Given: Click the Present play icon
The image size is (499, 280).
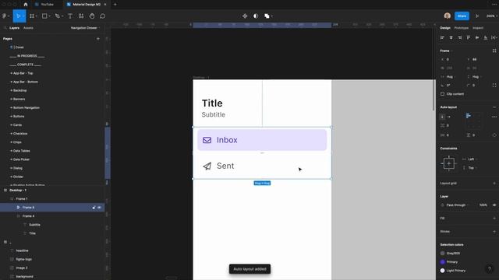Looking at the screenshot, I should [x=477, y=16].
